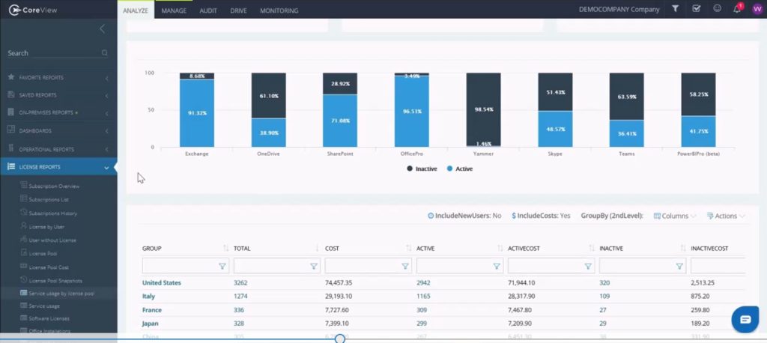Collapse License Reports section
The image size is (767, 343).
click(x=106, y=167)
